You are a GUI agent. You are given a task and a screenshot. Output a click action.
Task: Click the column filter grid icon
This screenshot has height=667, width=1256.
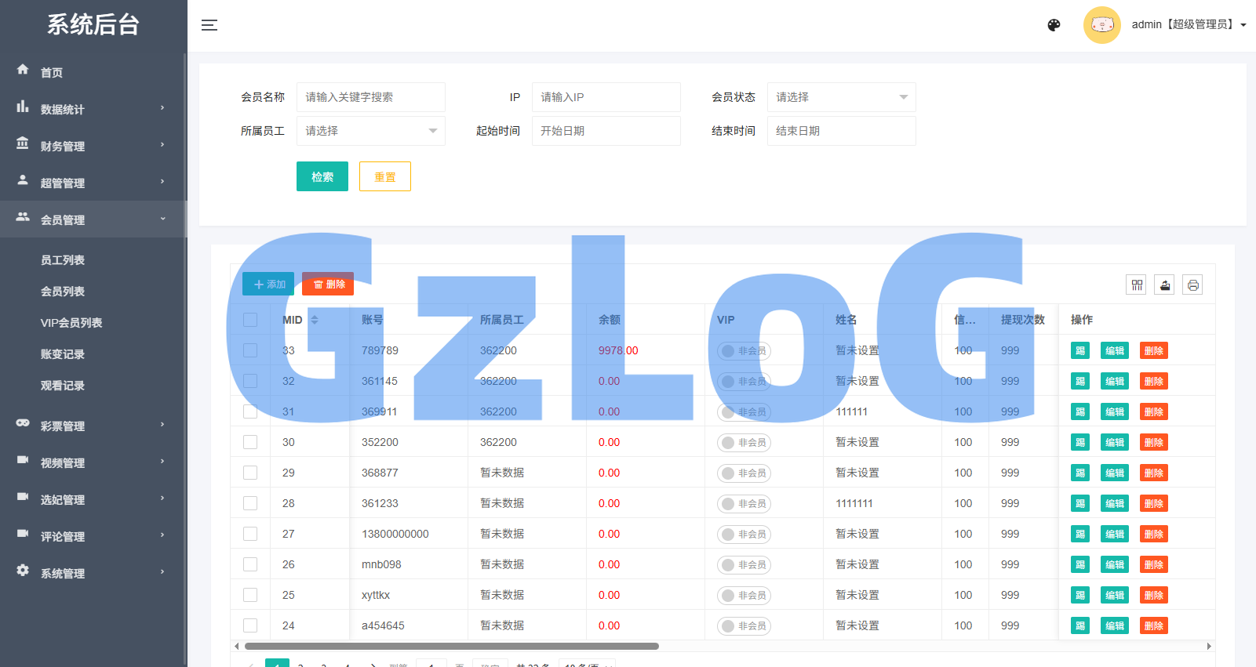point(1136,285)
